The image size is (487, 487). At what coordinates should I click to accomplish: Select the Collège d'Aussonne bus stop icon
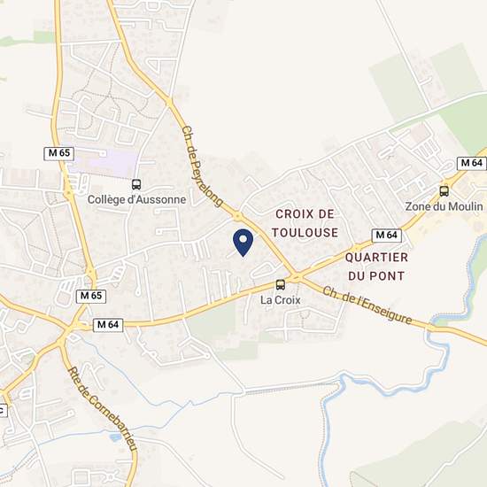pyautogui.click(x=136, y=184)
